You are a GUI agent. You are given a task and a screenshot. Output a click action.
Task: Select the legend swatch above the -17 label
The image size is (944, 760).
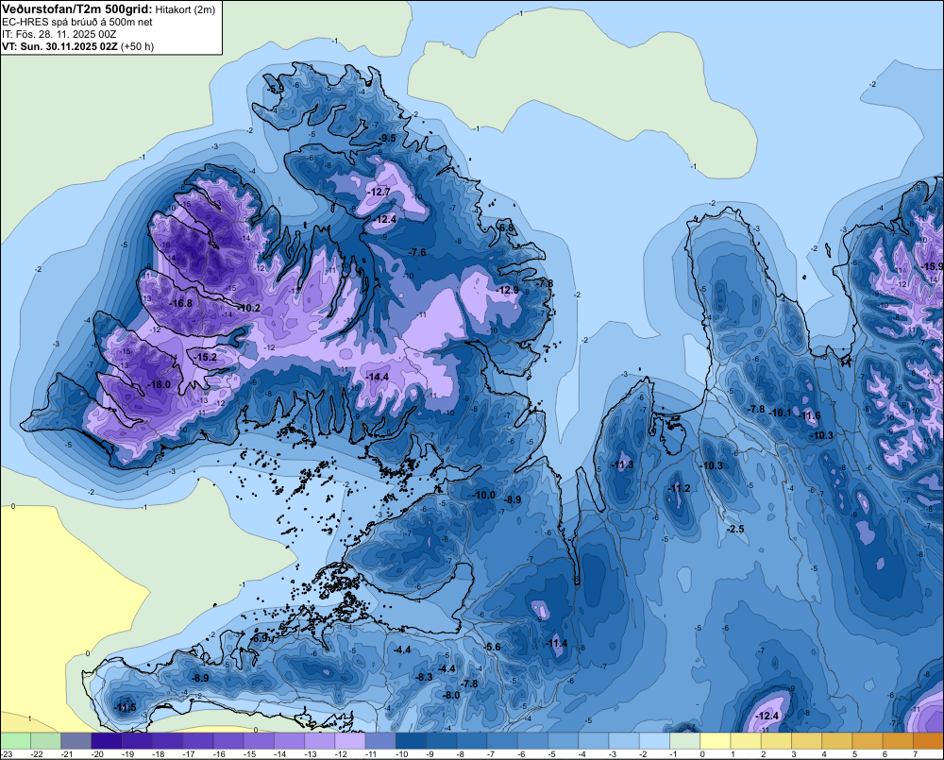(198, 741)
